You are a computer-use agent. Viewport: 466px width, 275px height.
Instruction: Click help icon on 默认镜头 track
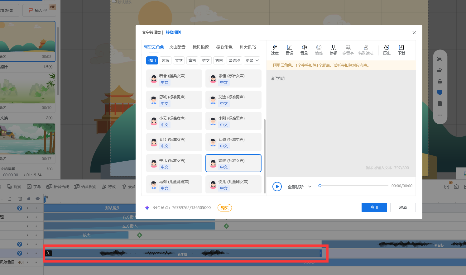pyautogui.click(x=20, y=208)
